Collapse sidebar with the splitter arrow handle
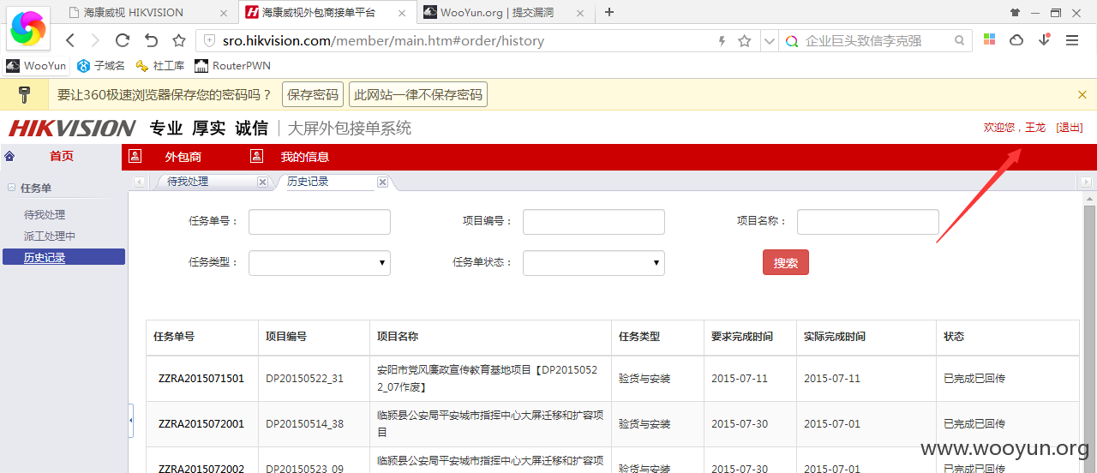Viewport: 1097px width, 473px height. pos(131,421)
